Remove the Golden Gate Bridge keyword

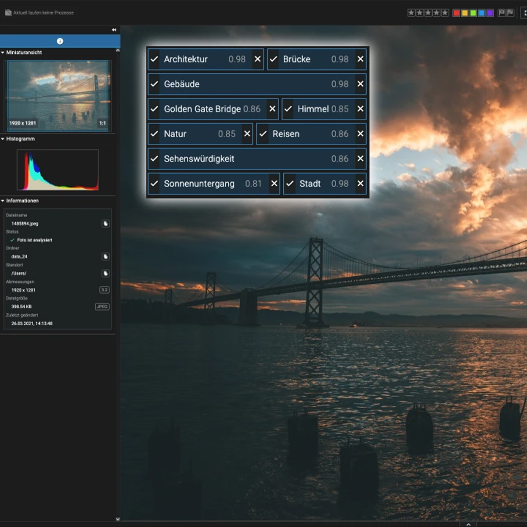coord(272,109)
